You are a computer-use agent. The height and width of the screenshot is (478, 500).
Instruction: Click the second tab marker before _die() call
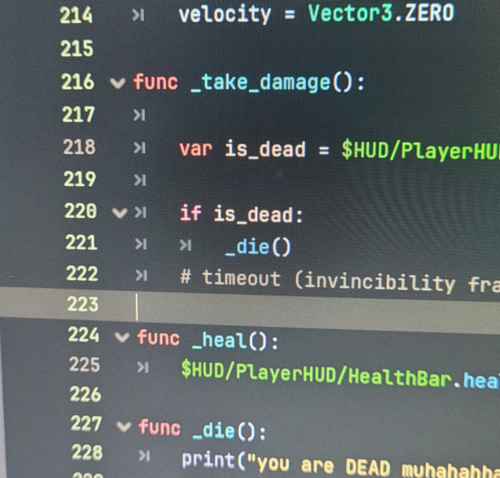pos(186,246)
